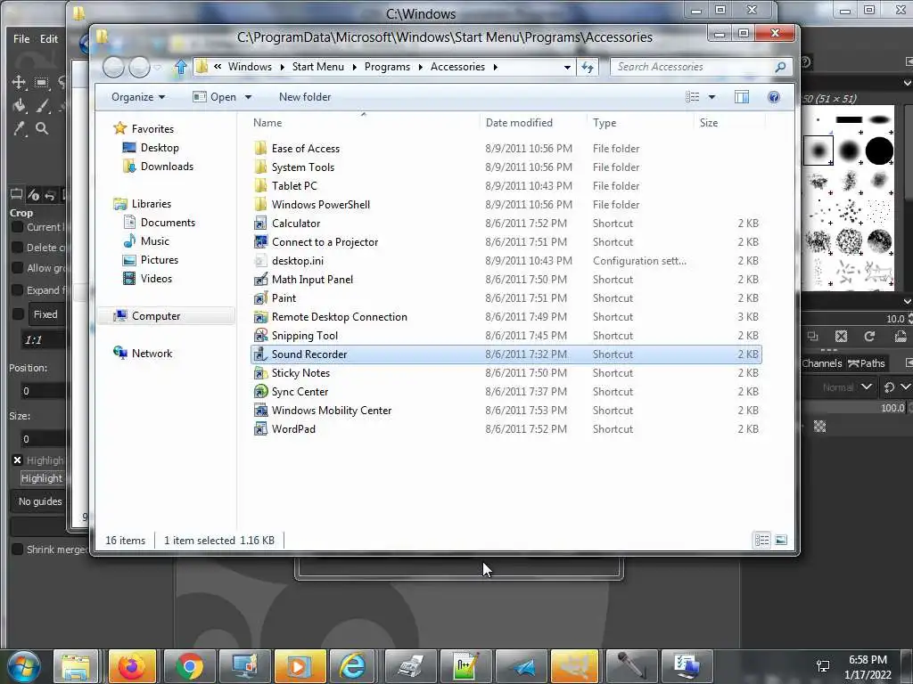Click Refresh brushes icon in GIMP
Viewport: 913px width, 684px height.
click(869, 336)
